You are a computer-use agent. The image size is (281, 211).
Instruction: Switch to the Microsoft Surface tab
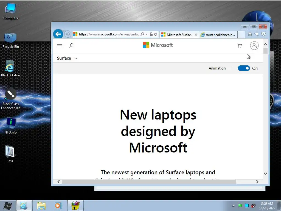177,35
